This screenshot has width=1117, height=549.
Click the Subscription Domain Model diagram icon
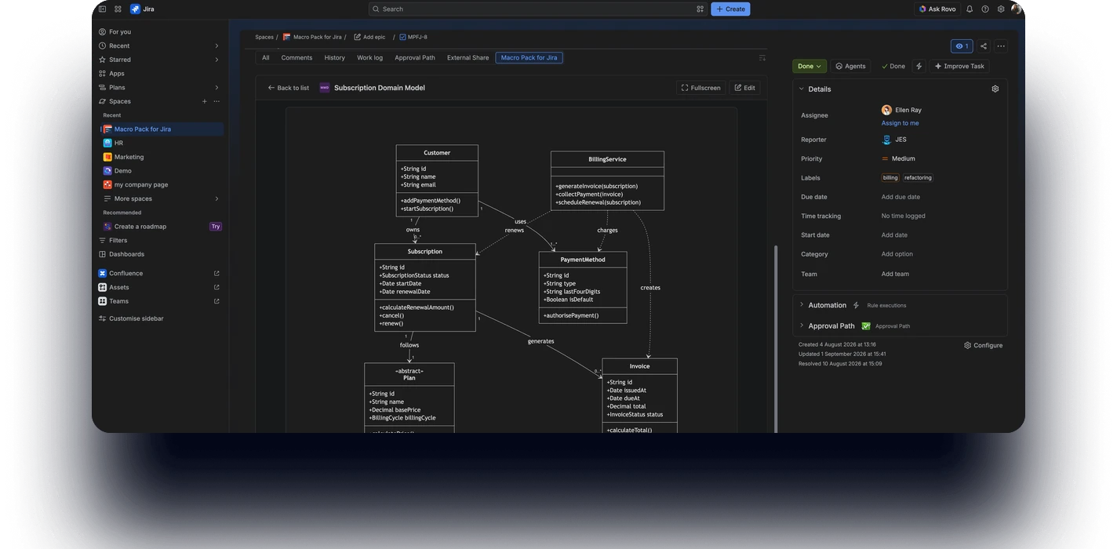coord(325,88)
